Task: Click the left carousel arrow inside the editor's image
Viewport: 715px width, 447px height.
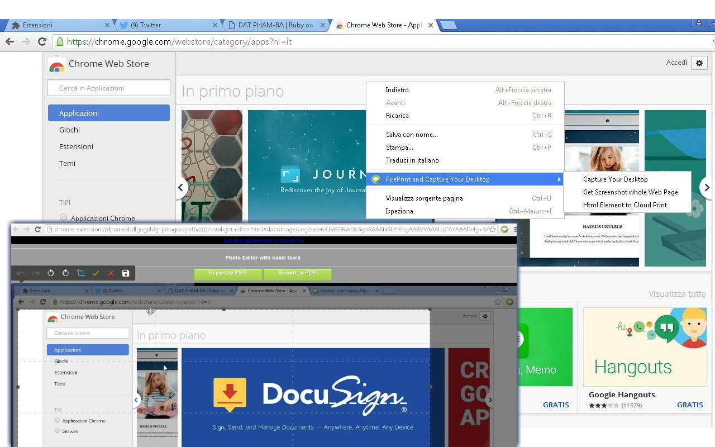Action: click(136, 400)
